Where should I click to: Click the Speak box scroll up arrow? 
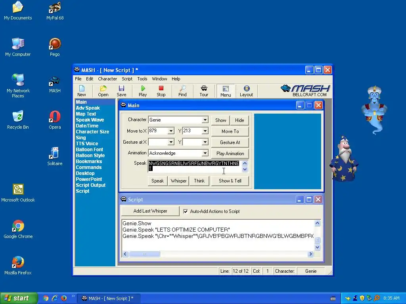(245, 163)
